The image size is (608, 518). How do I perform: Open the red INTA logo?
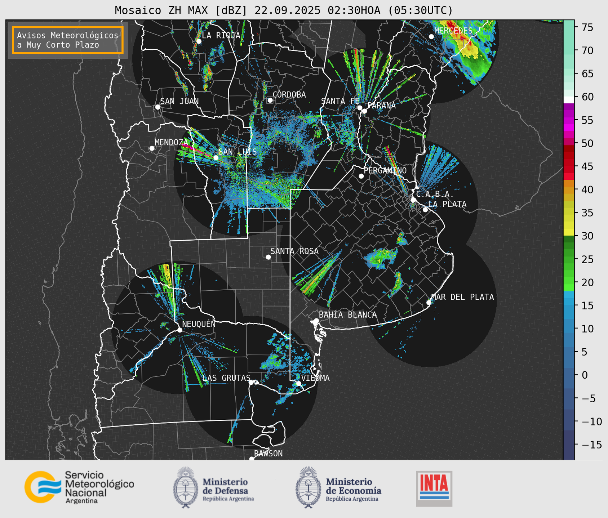[434, 488]
